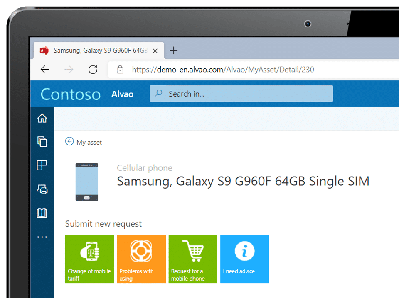Open the tiles dashboard icon in the sidebar

(x=42, y=165)
